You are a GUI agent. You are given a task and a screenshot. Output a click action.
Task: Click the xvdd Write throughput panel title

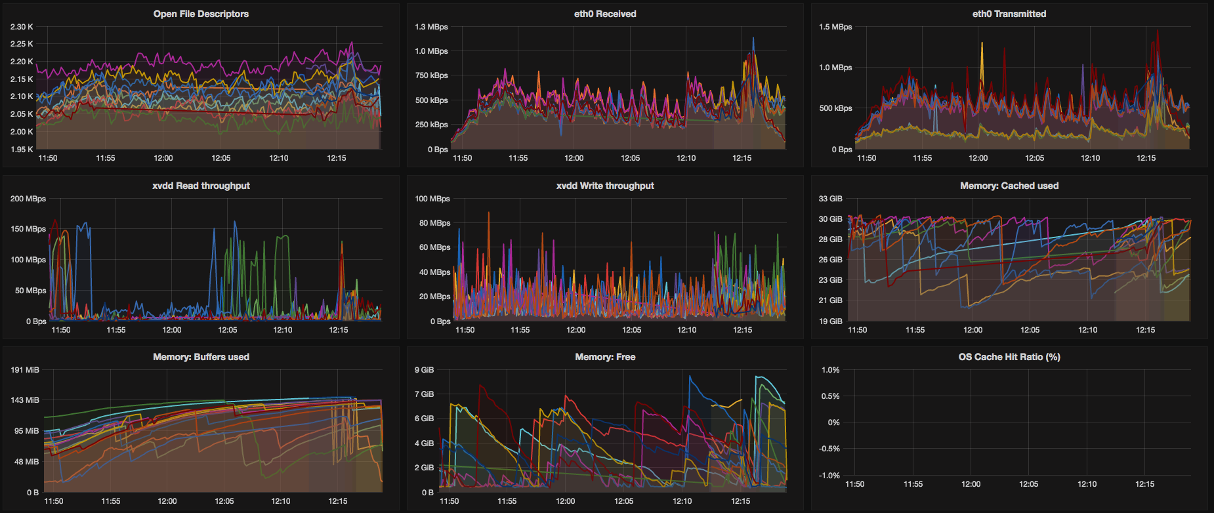pos(605,186)
